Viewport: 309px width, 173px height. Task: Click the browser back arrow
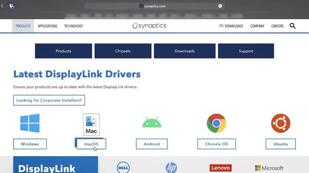pyautogui.click(x=2, y=6)
